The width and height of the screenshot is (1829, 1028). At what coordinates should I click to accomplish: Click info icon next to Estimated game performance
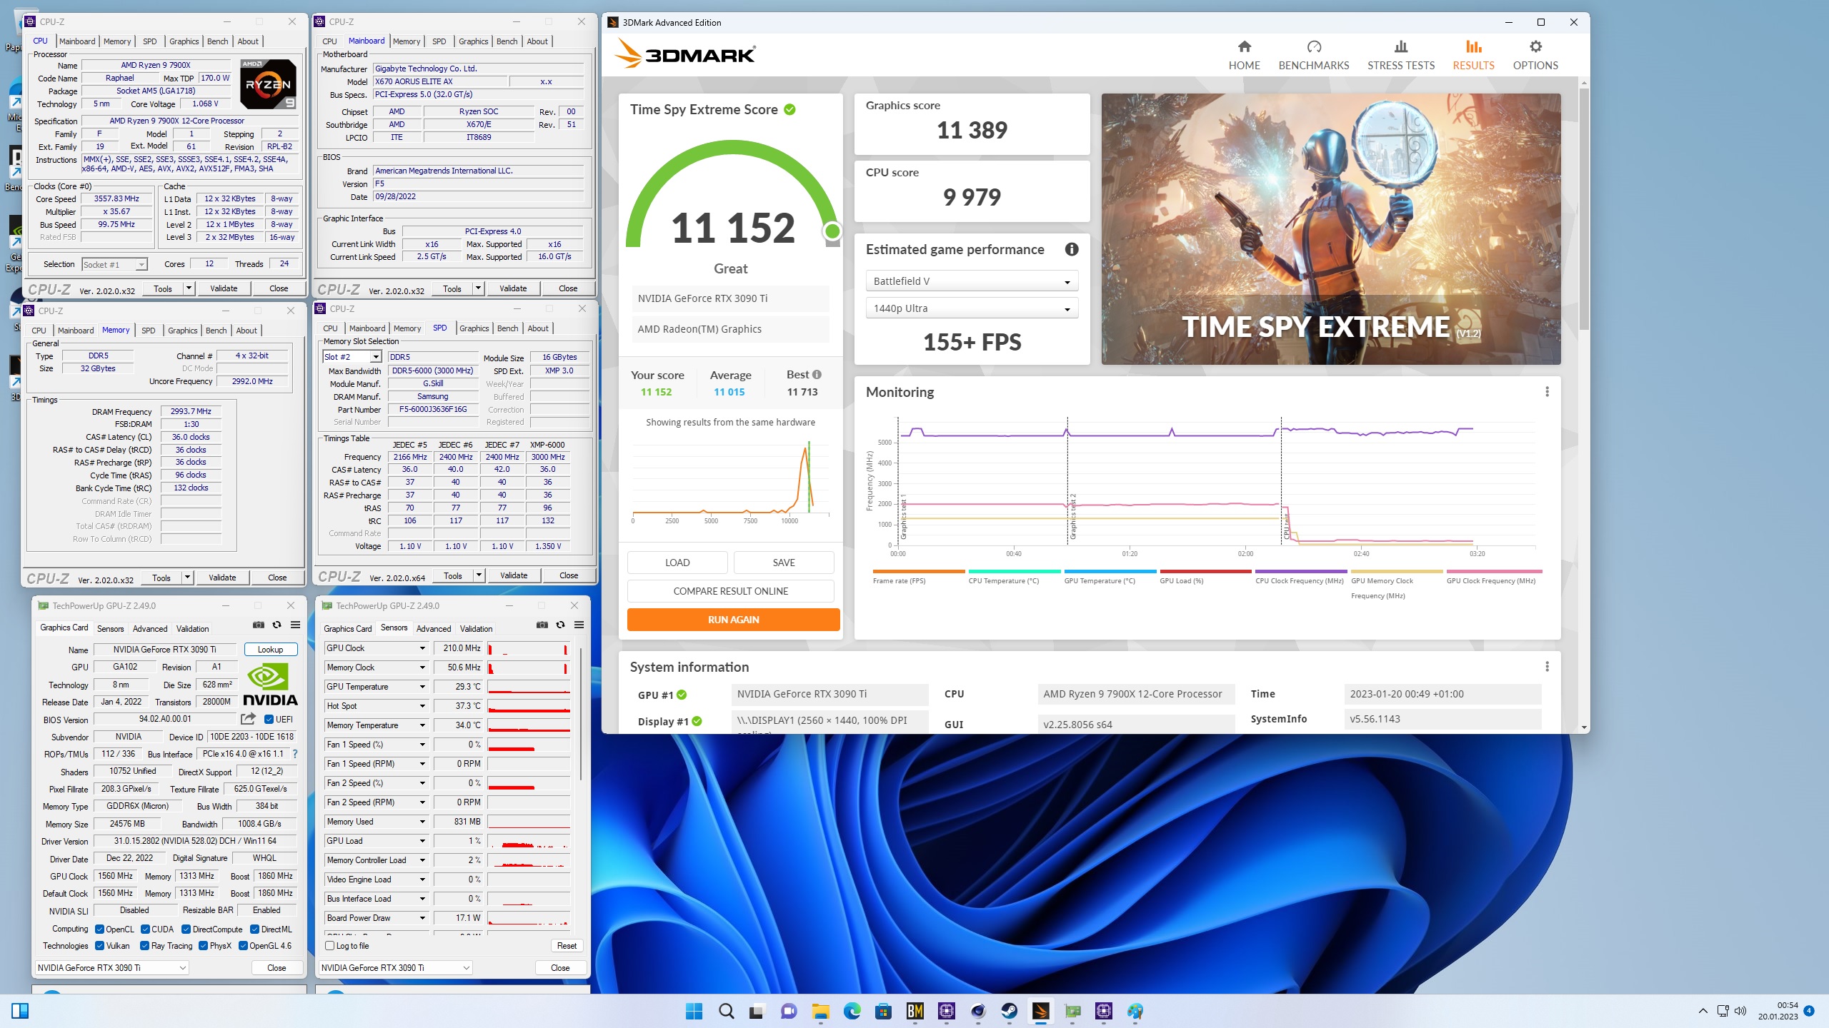point(1072,249)
